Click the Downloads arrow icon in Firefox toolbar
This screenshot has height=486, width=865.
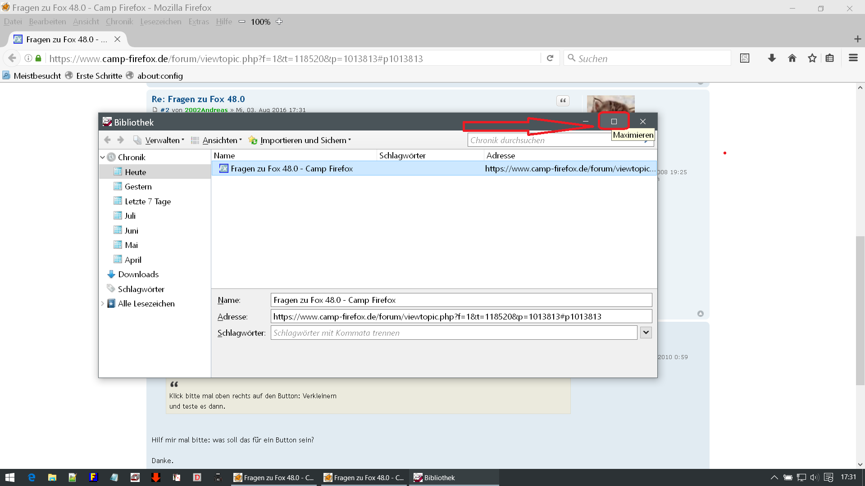[772, 58]
